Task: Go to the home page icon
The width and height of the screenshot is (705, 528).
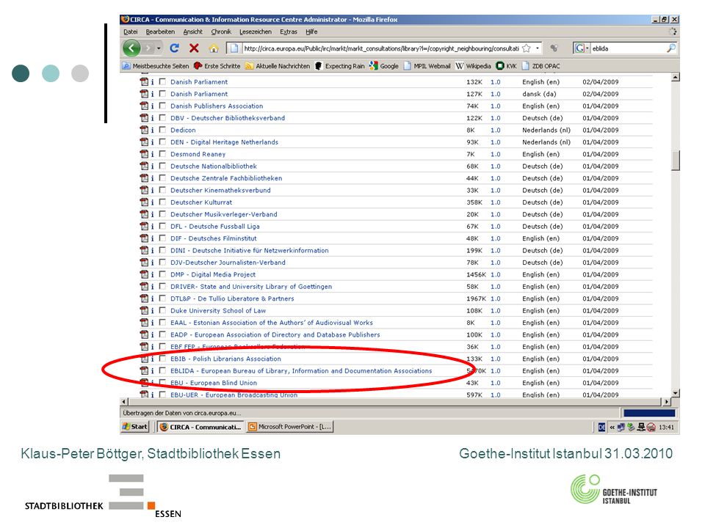Action: tap(214, 48)
